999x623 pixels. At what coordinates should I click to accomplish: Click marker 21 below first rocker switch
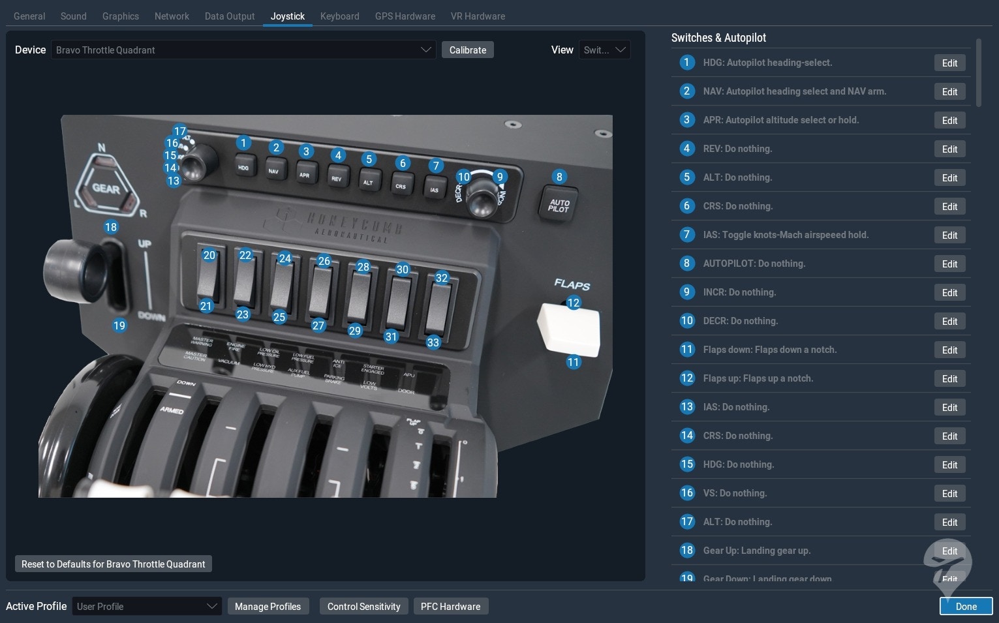point(206,306)
